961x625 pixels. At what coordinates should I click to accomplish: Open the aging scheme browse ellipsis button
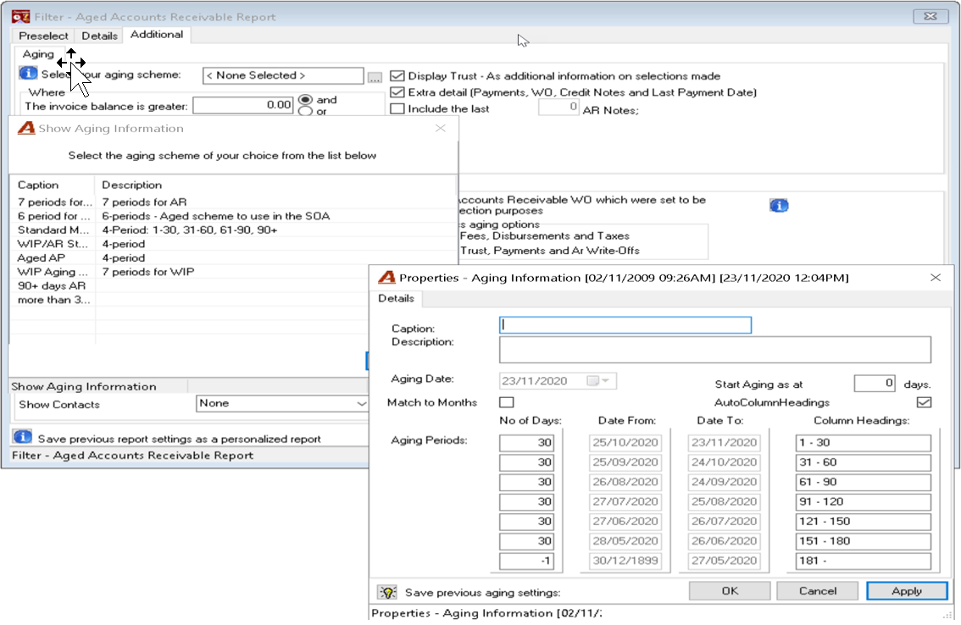click(375, 76)
